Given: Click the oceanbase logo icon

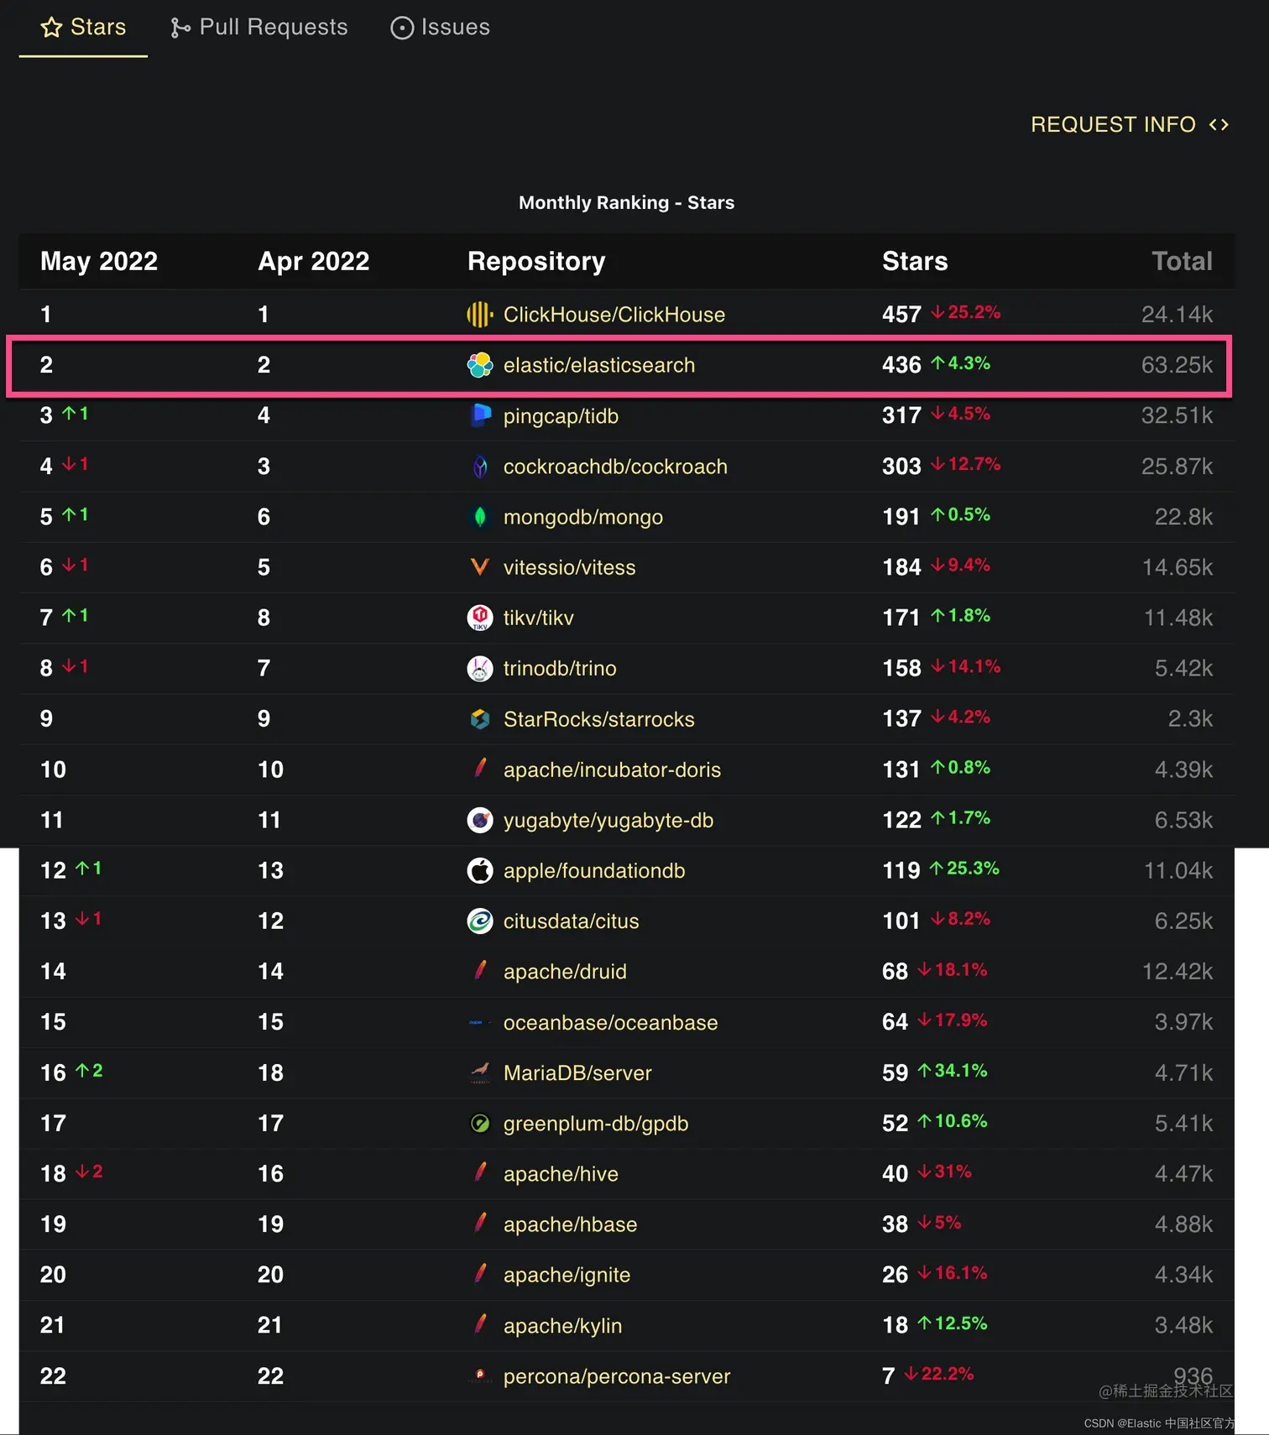Looking at the screenshot, I should (480, 1022).
